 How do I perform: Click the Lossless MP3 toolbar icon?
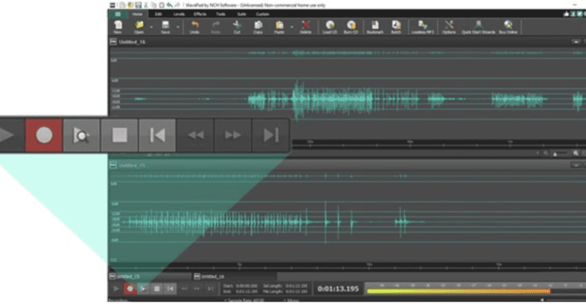[422, 27]
